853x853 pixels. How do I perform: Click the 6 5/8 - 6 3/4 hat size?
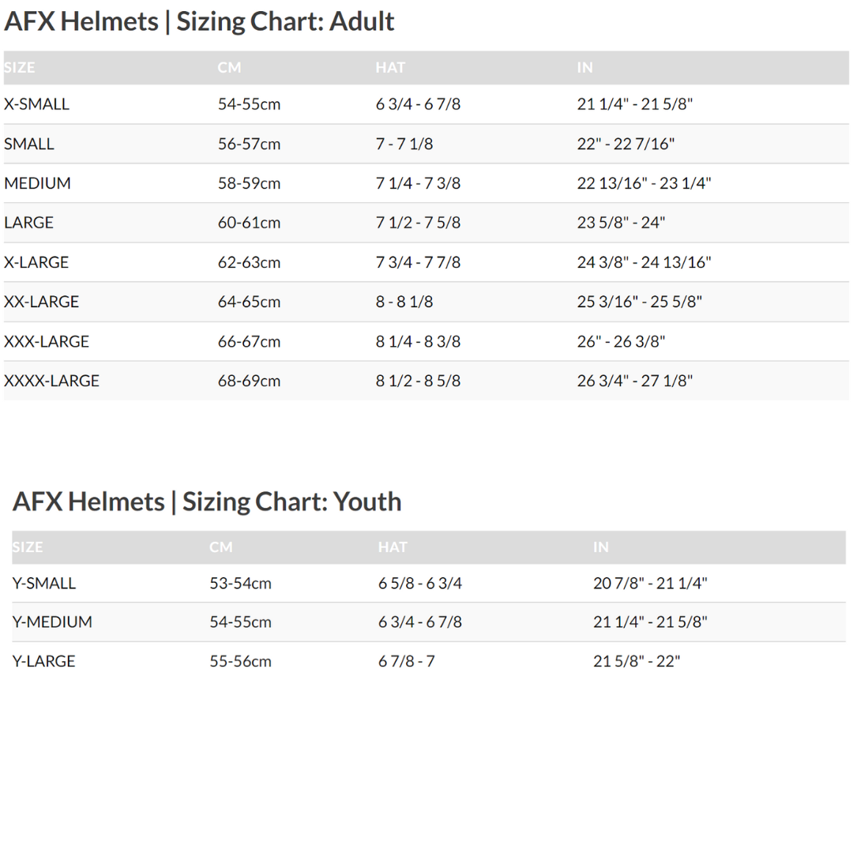[419, 584]
